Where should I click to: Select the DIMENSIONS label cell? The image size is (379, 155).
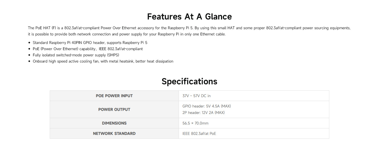tap(114, 123)
